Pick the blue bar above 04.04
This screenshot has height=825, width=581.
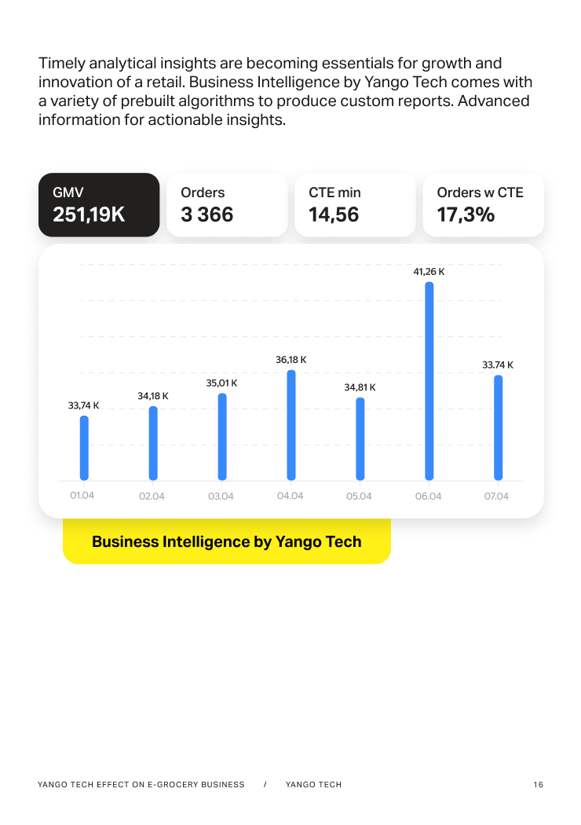point(291,425)
